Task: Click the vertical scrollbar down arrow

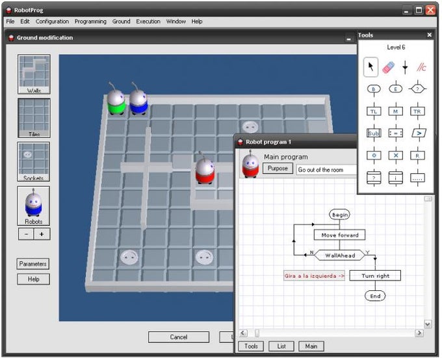Action: tap(428, 324)
